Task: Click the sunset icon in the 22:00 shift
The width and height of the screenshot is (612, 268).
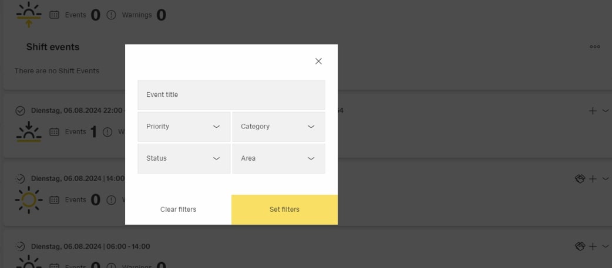Action: coord(29,132)
